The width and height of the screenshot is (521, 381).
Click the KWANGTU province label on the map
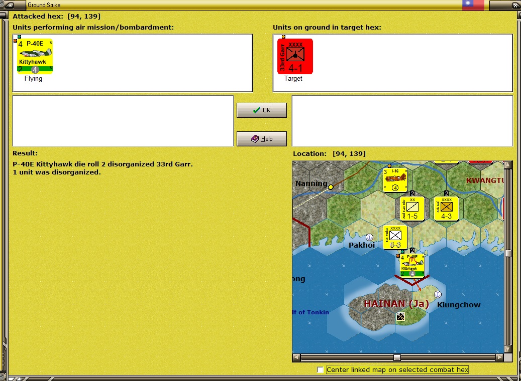(x=485, y=180)
